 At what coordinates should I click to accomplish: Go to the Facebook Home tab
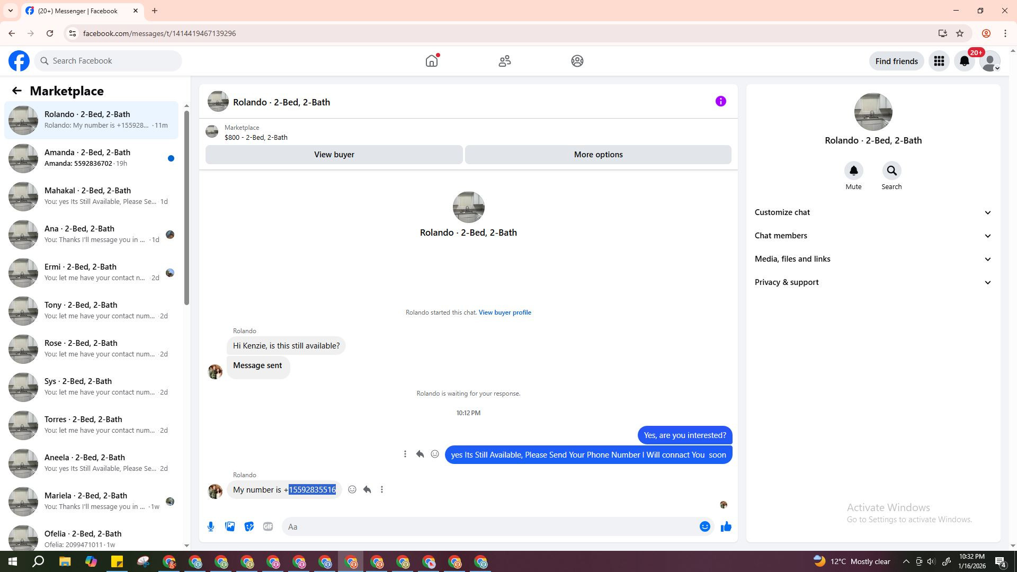pyautogui.click(x=432, y=61)
